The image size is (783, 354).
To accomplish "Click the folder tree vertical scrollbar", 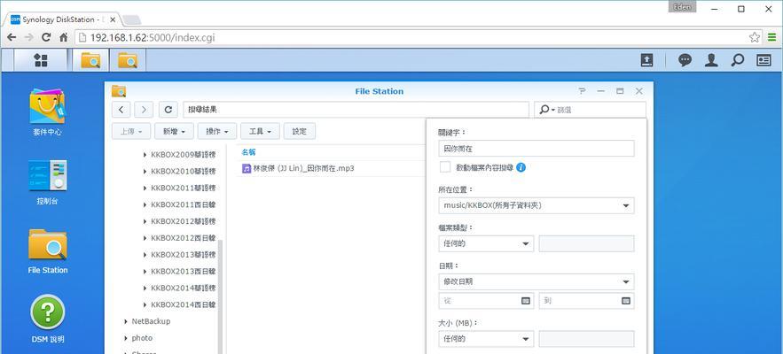I will (x=220, y=296).
